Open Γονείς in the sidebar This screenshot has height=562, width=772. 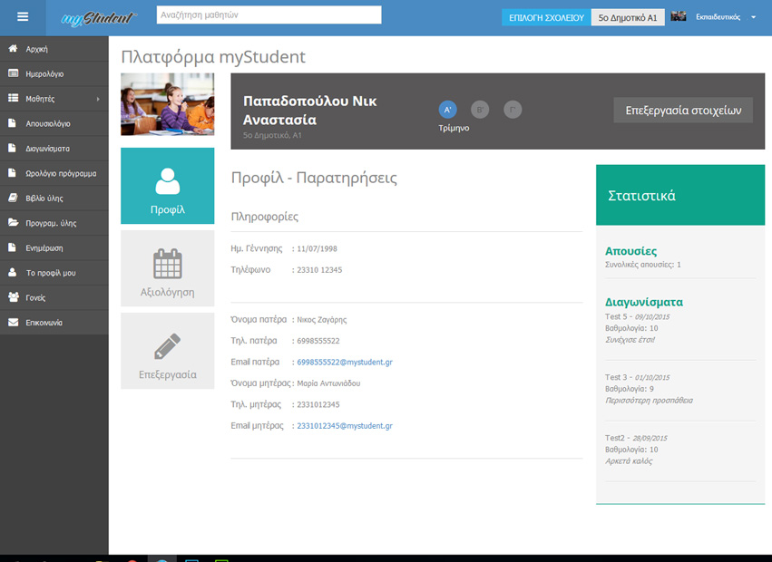tap(54, 297)
